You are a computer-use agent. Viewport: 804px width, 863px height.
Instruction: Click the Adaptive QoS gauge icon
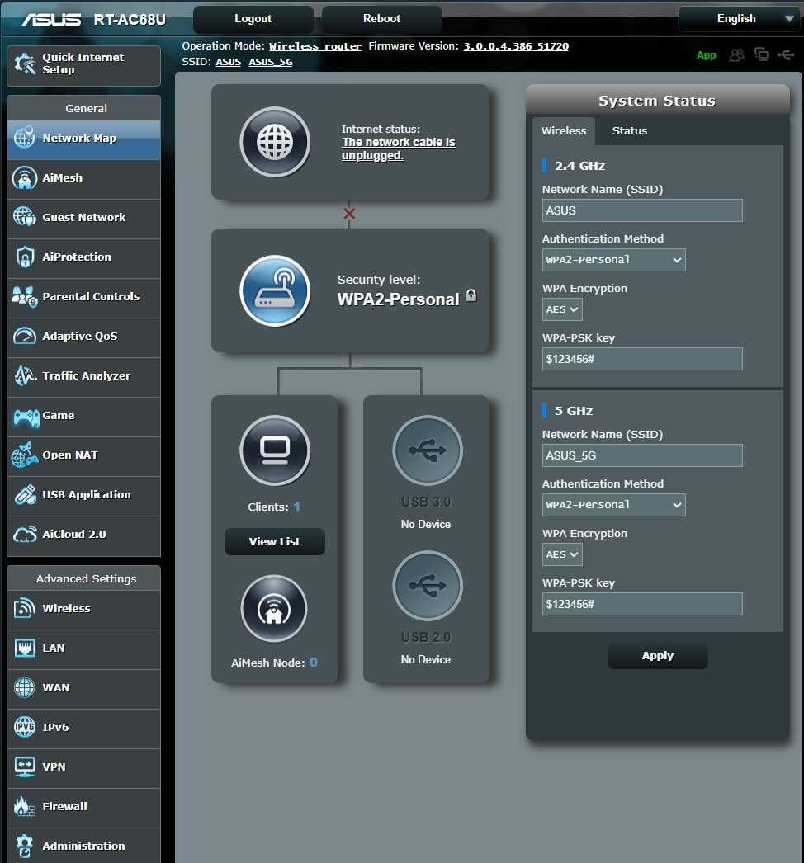(x=24, y=336)
